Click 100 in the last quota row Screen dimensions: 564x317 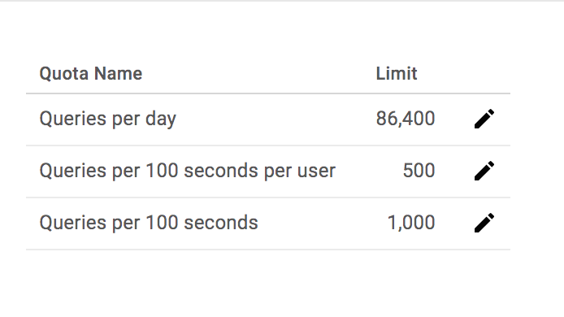[162, 223]
